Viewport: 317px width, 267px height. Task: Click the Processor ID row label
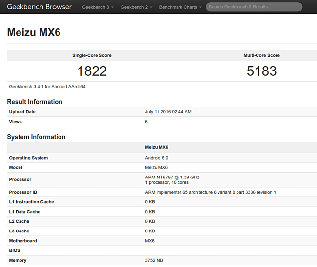pyautogui.click(x=22, y=192)
